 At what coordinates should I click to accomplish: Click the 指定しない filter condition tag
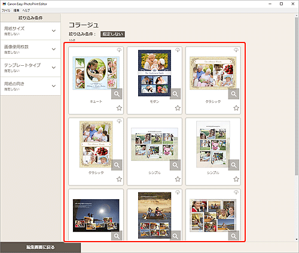click(x=112, y=34)
